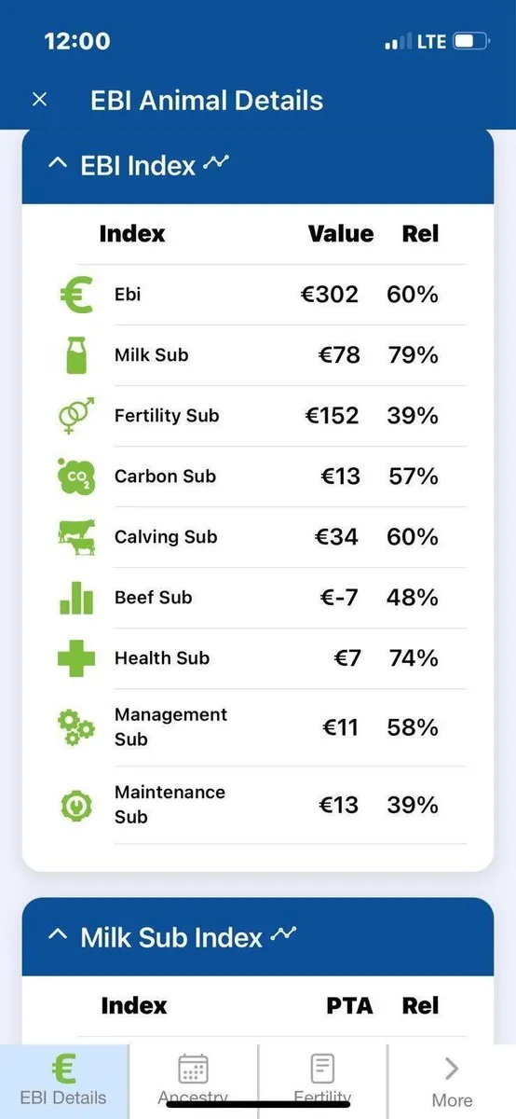Screen dimensions: 516x1119
Task: Select the EBI Details tab
Action: coord(64,1081)
